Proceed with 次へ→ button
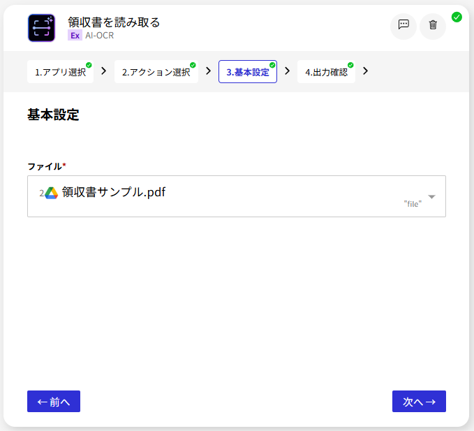 419,402
